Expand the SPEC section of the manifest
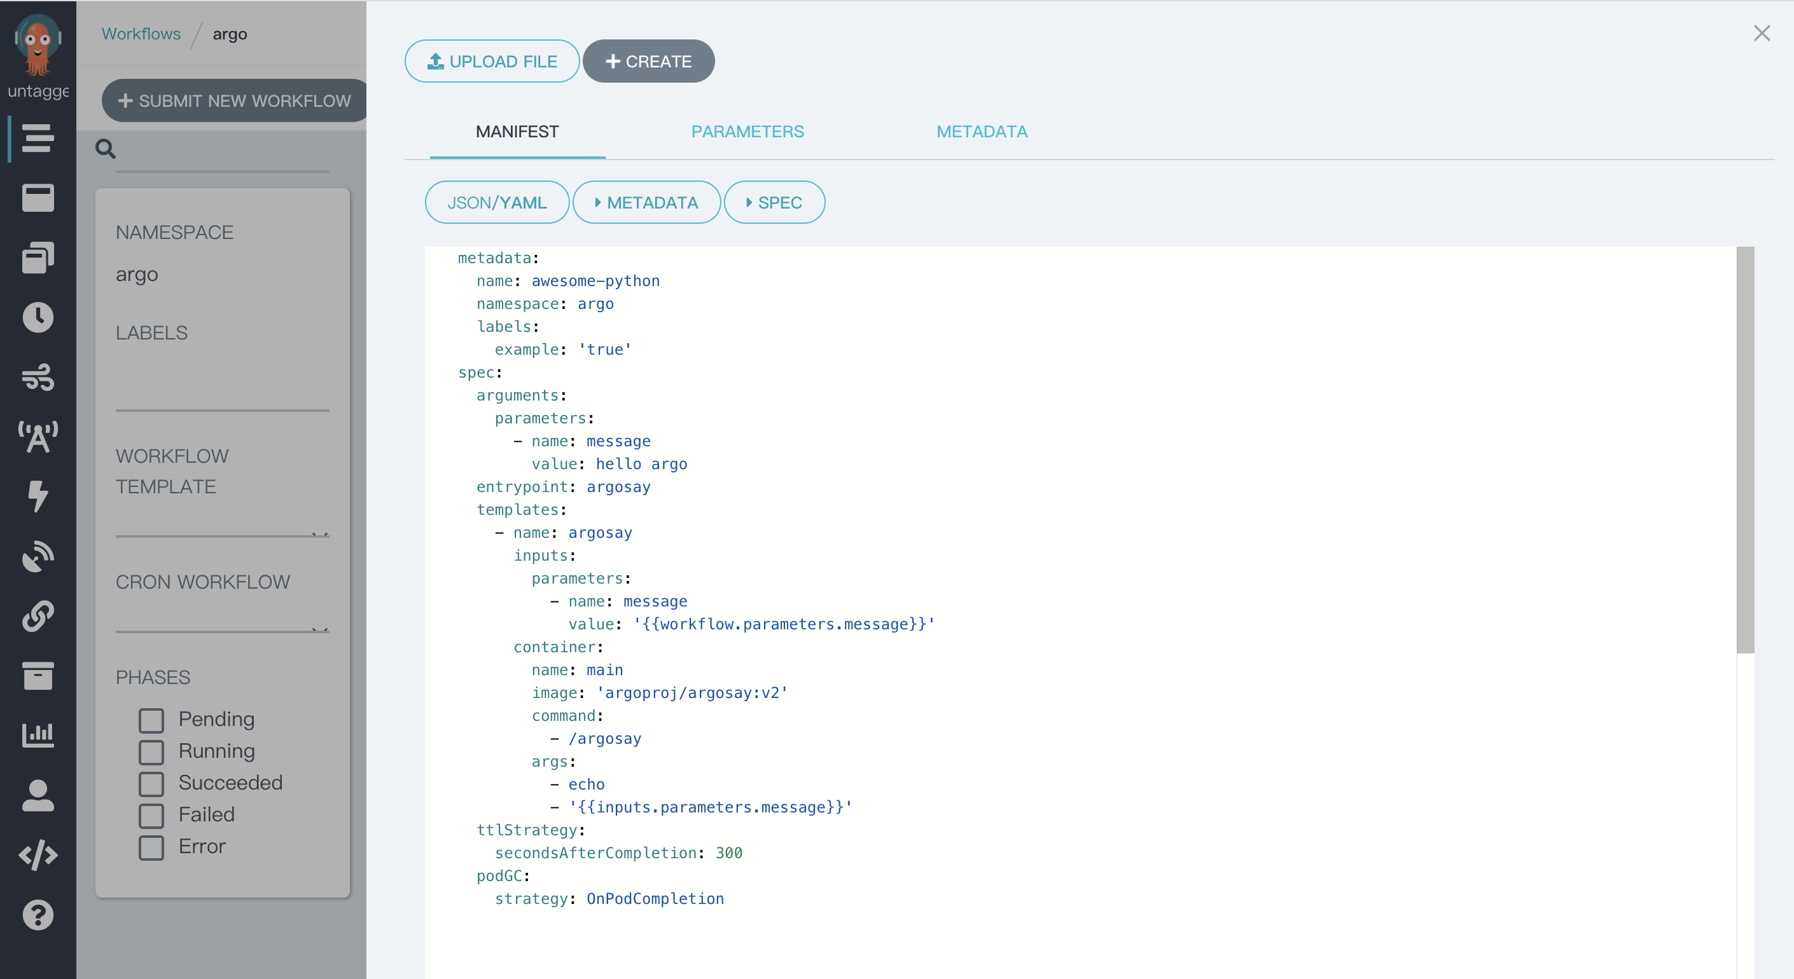1794x979 pixels. tap(774, 202)
